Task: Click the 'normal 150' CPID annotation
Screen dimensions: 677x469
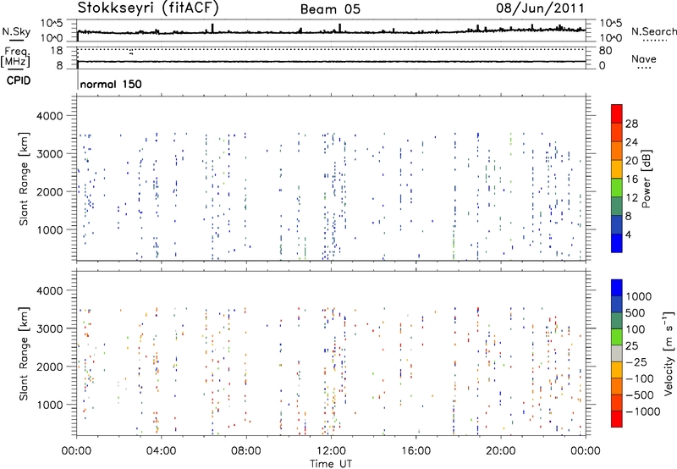Action: 111,84
